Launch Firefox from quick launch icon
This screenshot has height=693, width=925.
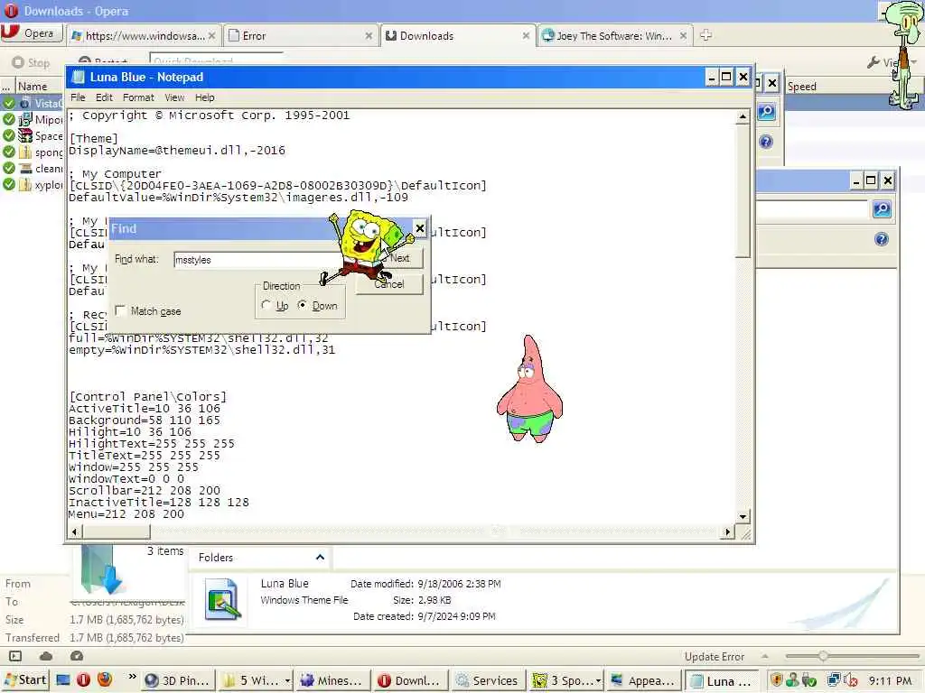[x=105, y=680]
